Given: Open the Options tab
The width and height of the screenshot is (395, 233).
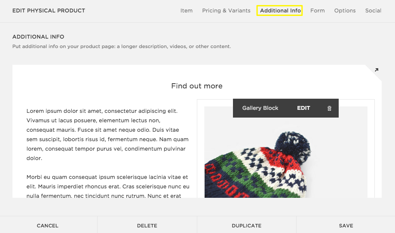Looking at the screenshot, I should point(345,11).
